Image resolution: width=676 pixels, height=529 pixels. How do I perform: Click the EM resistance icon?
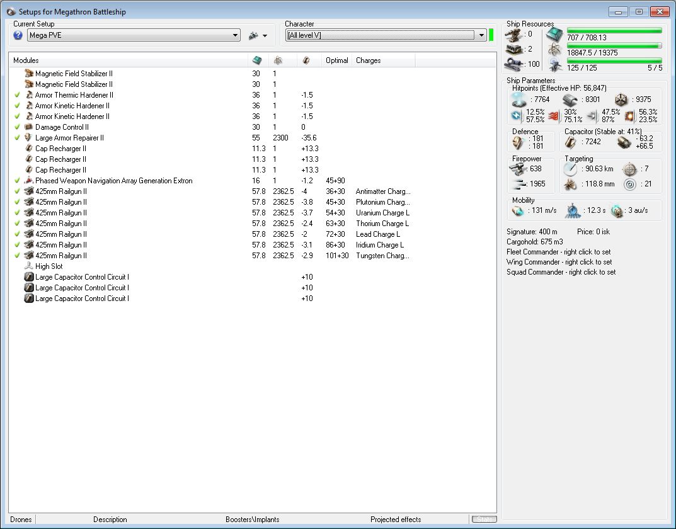pyautogui.click(x=517, y=115)
